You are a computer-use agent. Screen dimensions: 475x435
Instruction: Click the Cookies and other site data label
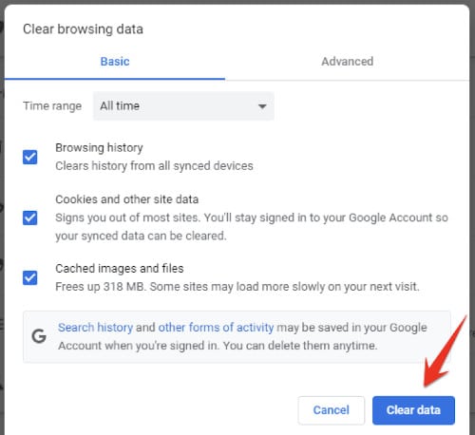127,199
